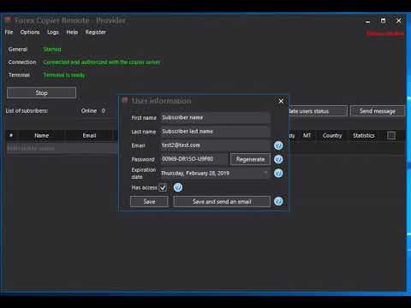Toggle the Has access checkbox
The width and height of the screenshot is (411, 308).
pyautogui.click(x=163, y=187)
